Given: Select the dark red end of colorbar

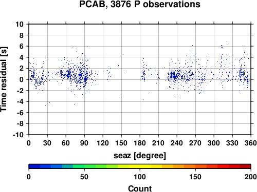Looking at the screenshot, I should point(245,166).
